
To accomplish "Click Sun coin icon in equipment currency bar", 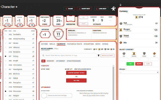I will pos(94,49).
